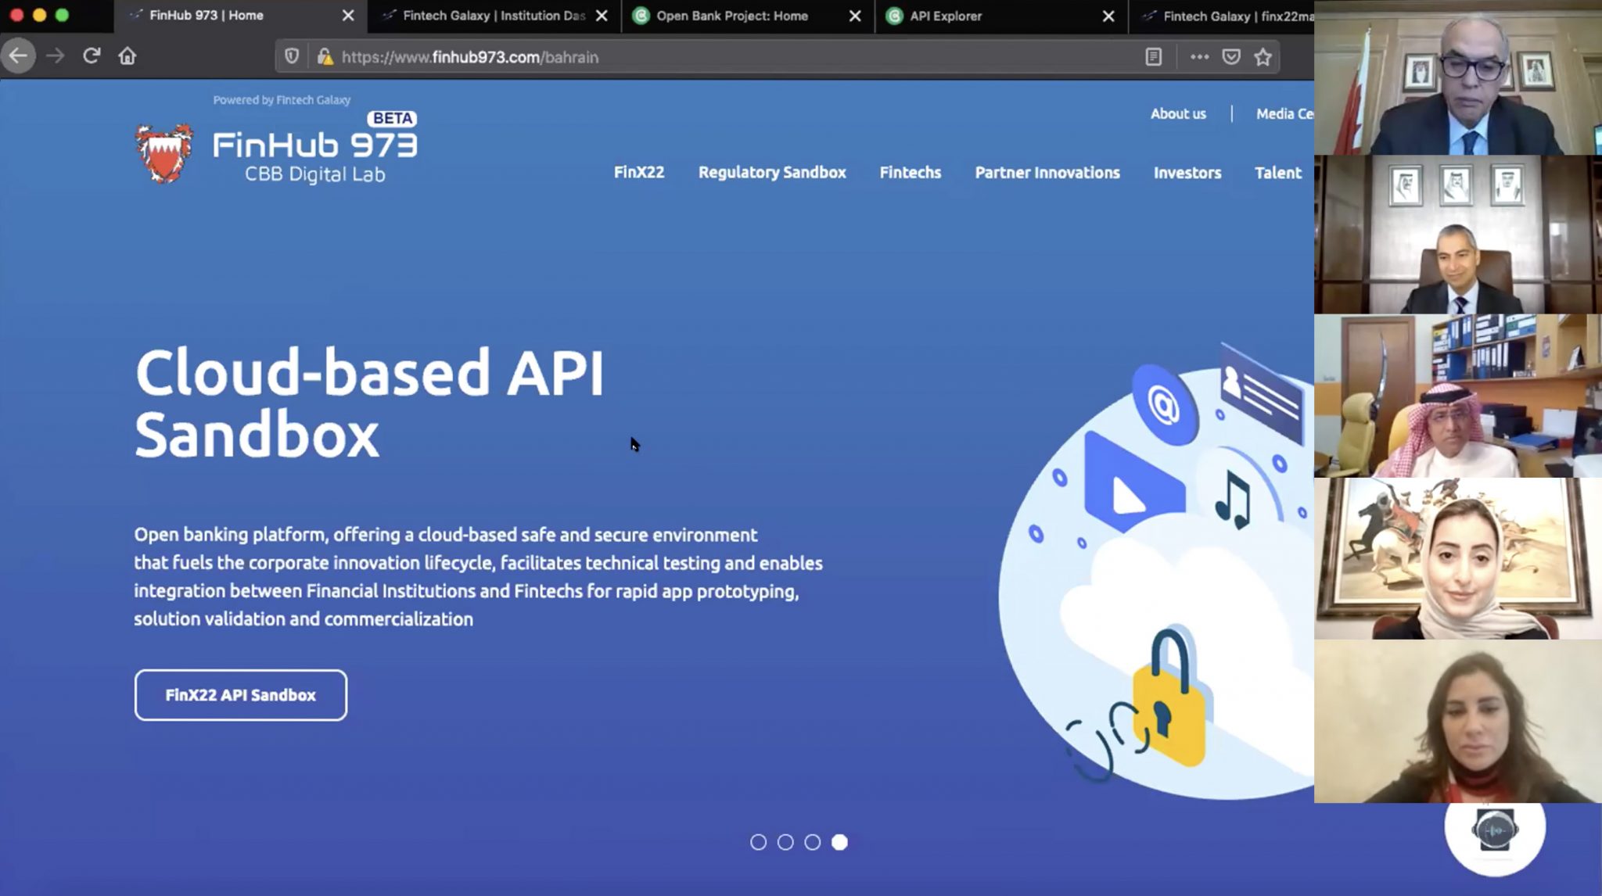
Task: Open the Fintechs navigation item
Action: tap(910, 173)
